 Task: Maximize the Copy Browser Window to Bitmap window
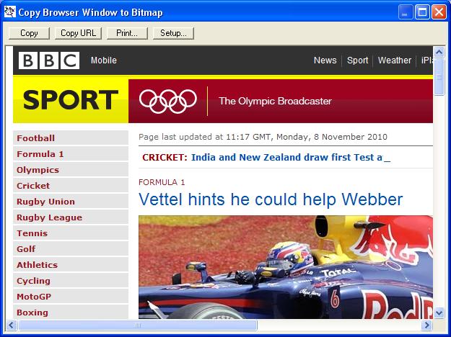point(422,12)
